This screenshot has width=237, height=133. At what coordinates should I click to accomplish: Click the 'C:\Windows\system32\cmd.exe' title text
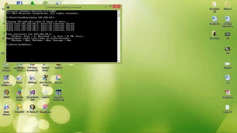[x=63, y=7]
